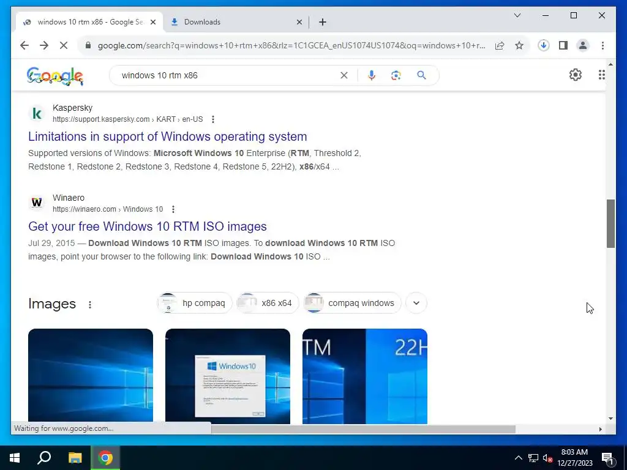This screenshot has height=470, width=627.
Task: Clear the Google search query
Action: click(344, 75)
